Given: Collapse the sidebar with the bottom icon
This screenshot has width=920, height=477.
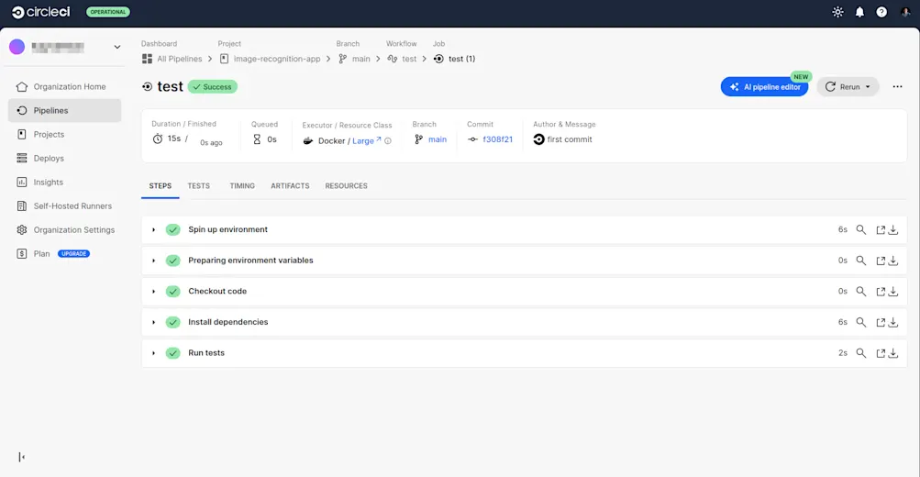Looking at the screenshot, I should coord(22,457).
